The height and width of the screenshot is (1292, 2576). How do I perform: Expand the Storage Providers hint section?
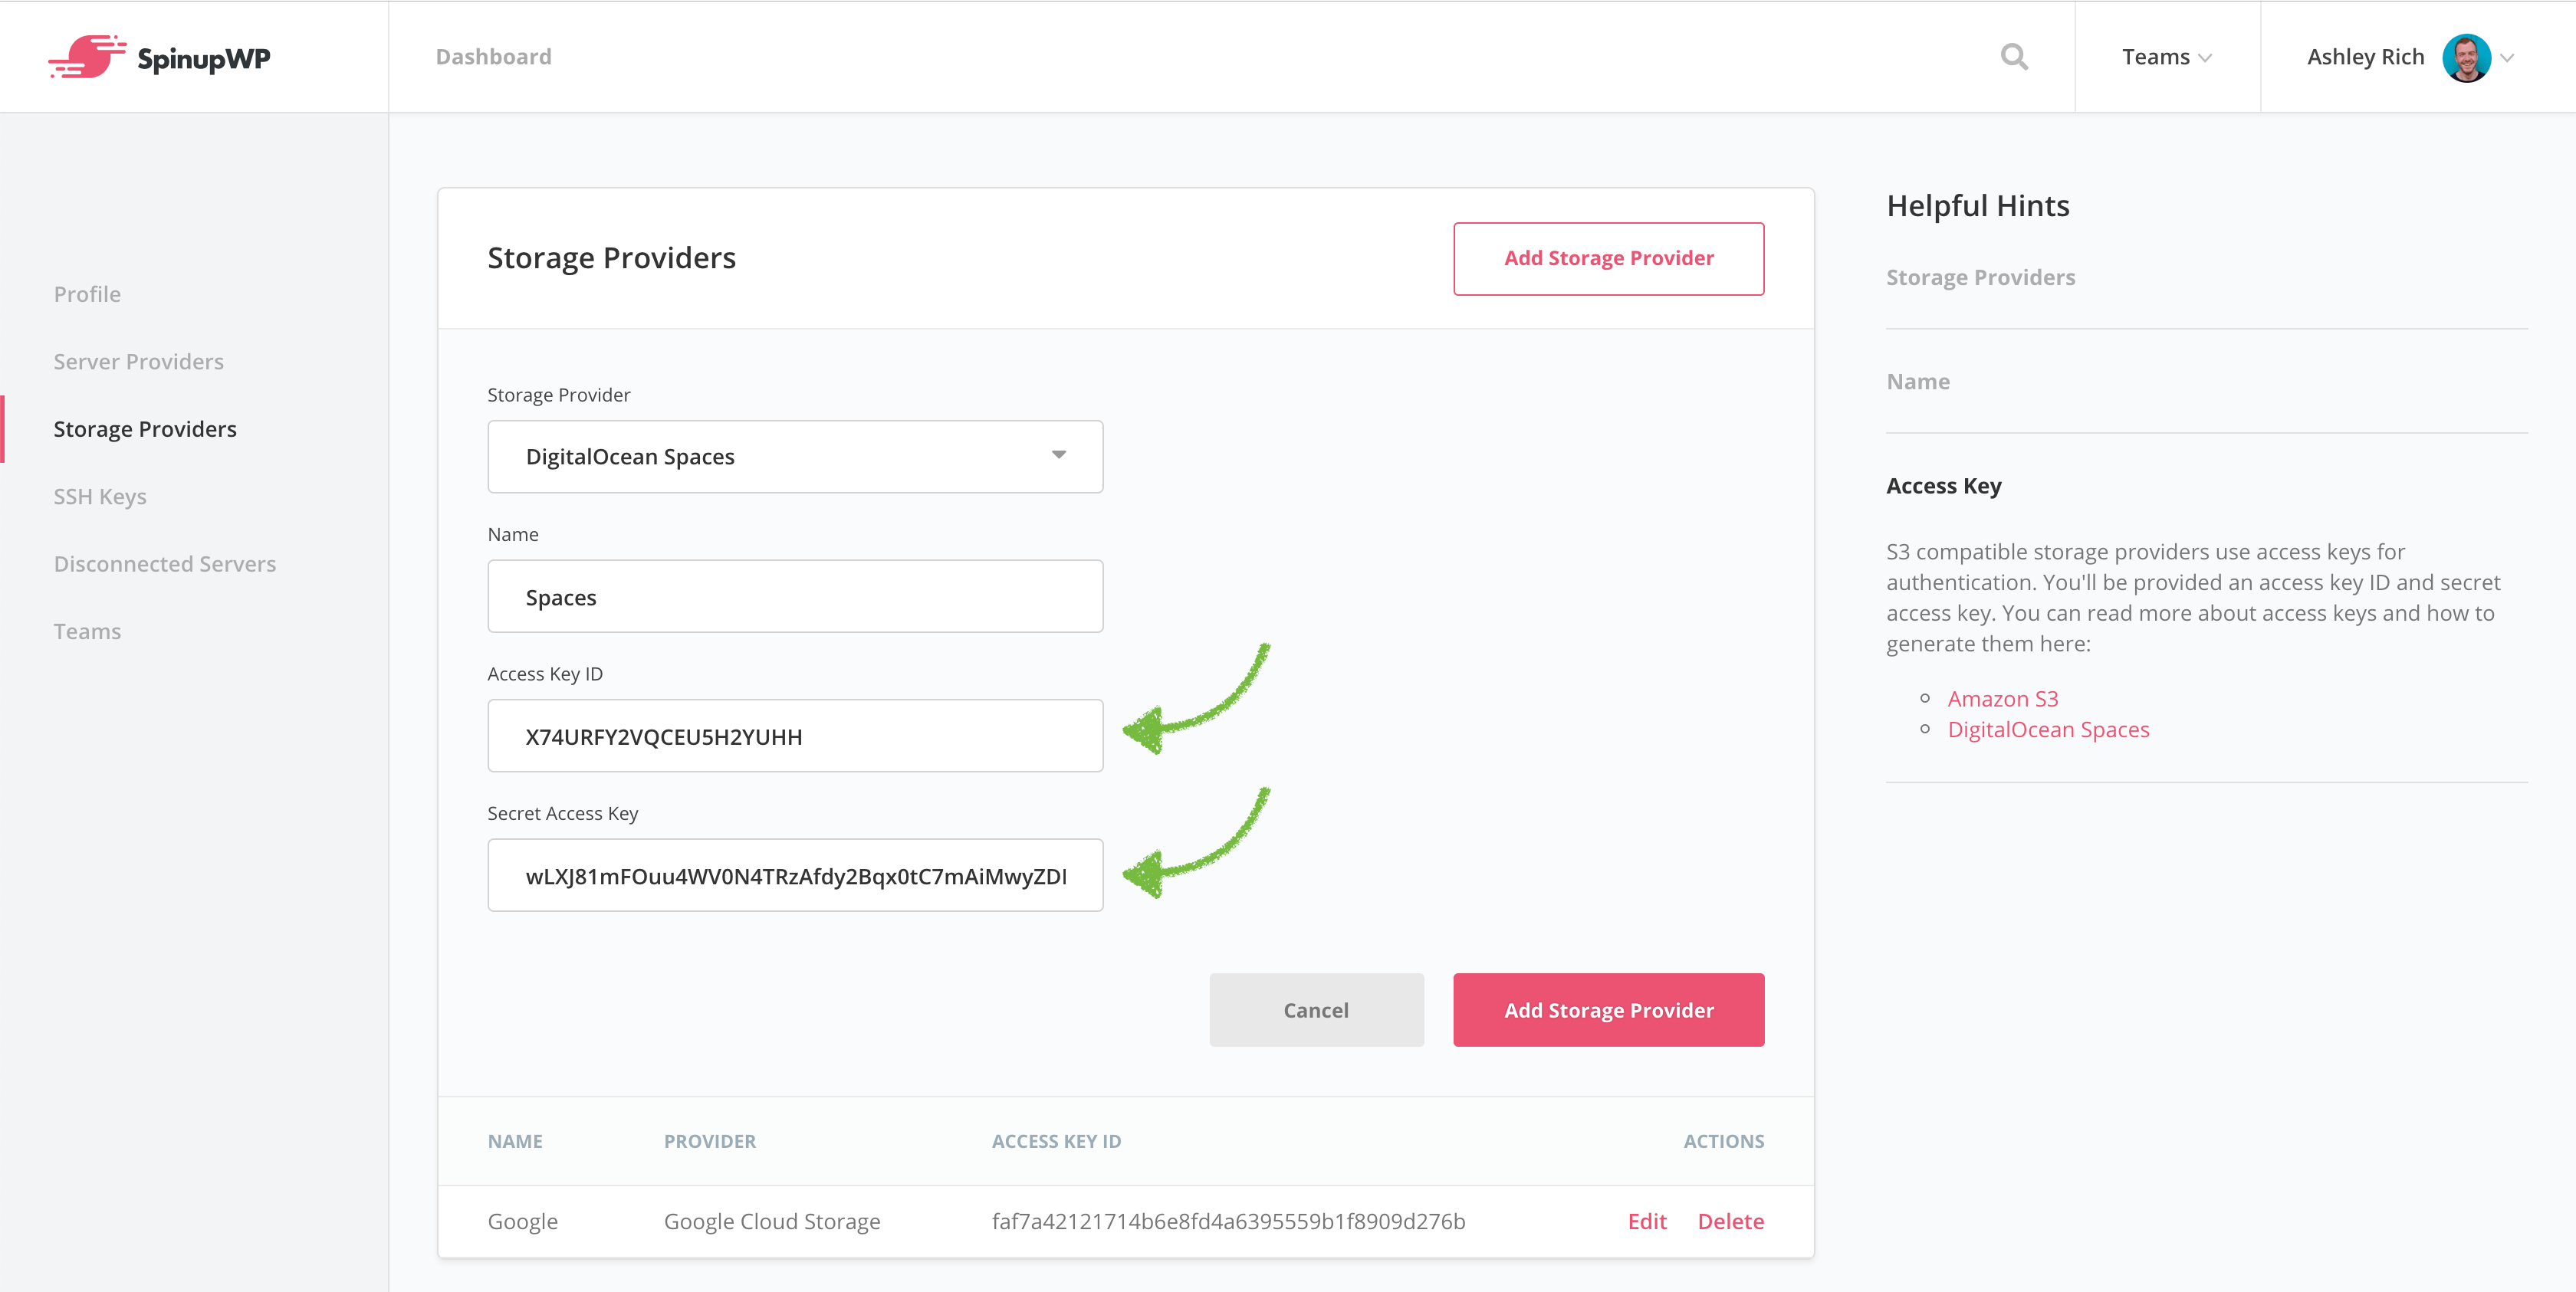coord(1980,277)
